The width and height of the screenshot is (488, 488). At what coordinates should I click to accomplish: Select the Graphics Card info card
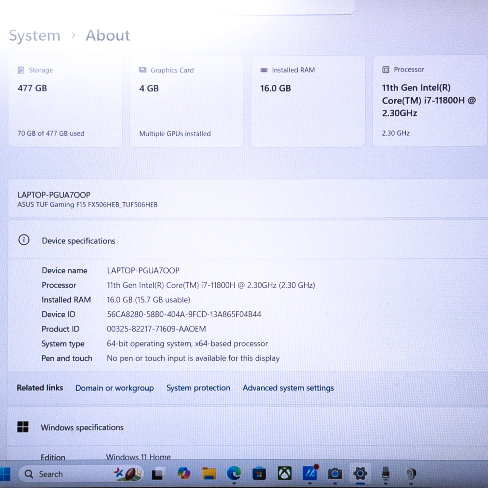186,102
